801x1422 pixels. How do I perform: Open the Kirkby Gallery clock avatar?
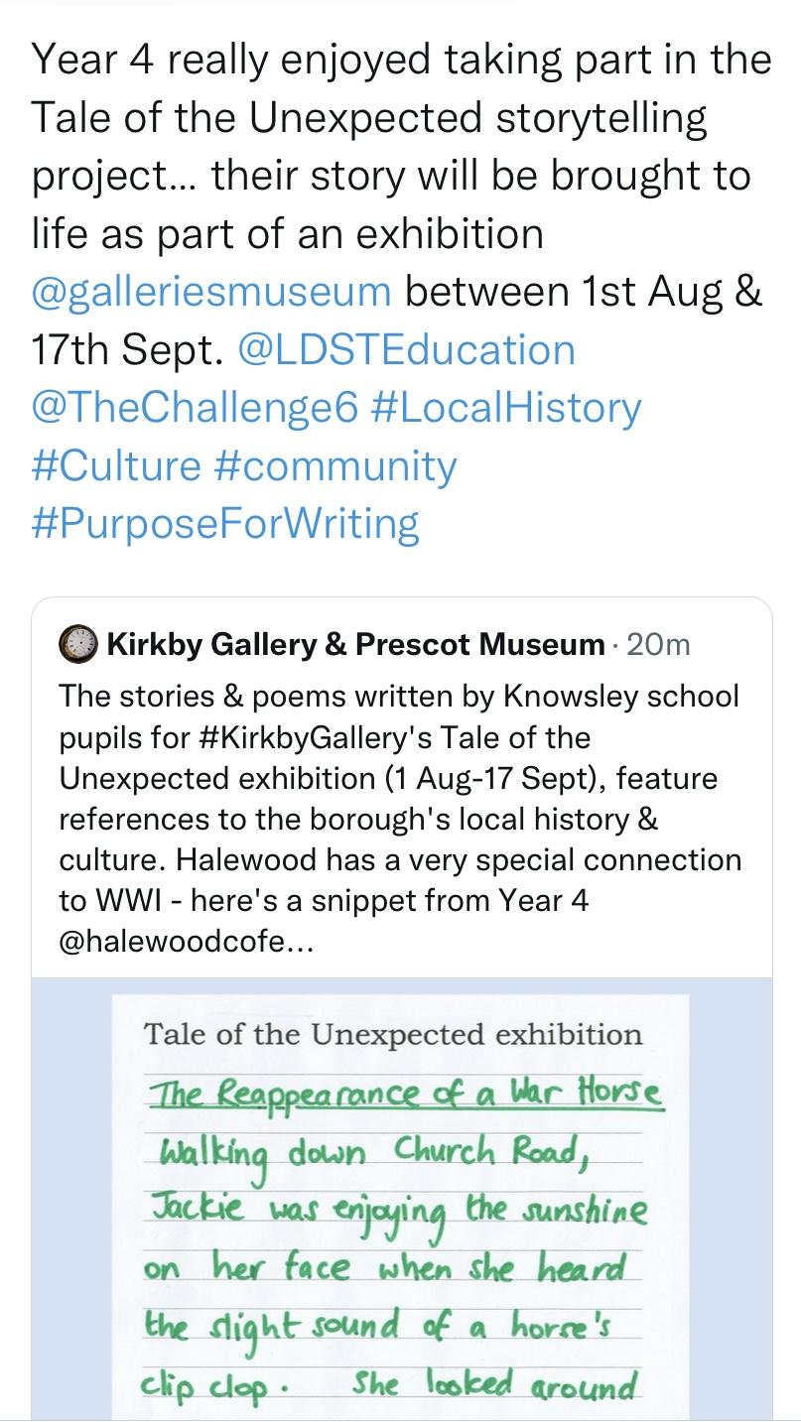pyautogui.click(x=78, y=645)
